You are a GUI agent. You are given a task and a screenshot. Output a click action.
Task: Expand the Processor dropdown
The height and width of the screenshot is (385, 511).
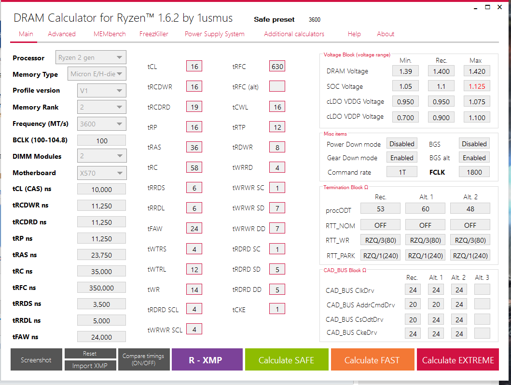tap(91, 57)
